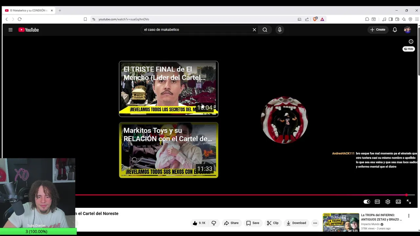The image size is (420, 236).
Task: Open the Markitos Toys suggested video
Action: click(x=169, y=150)
